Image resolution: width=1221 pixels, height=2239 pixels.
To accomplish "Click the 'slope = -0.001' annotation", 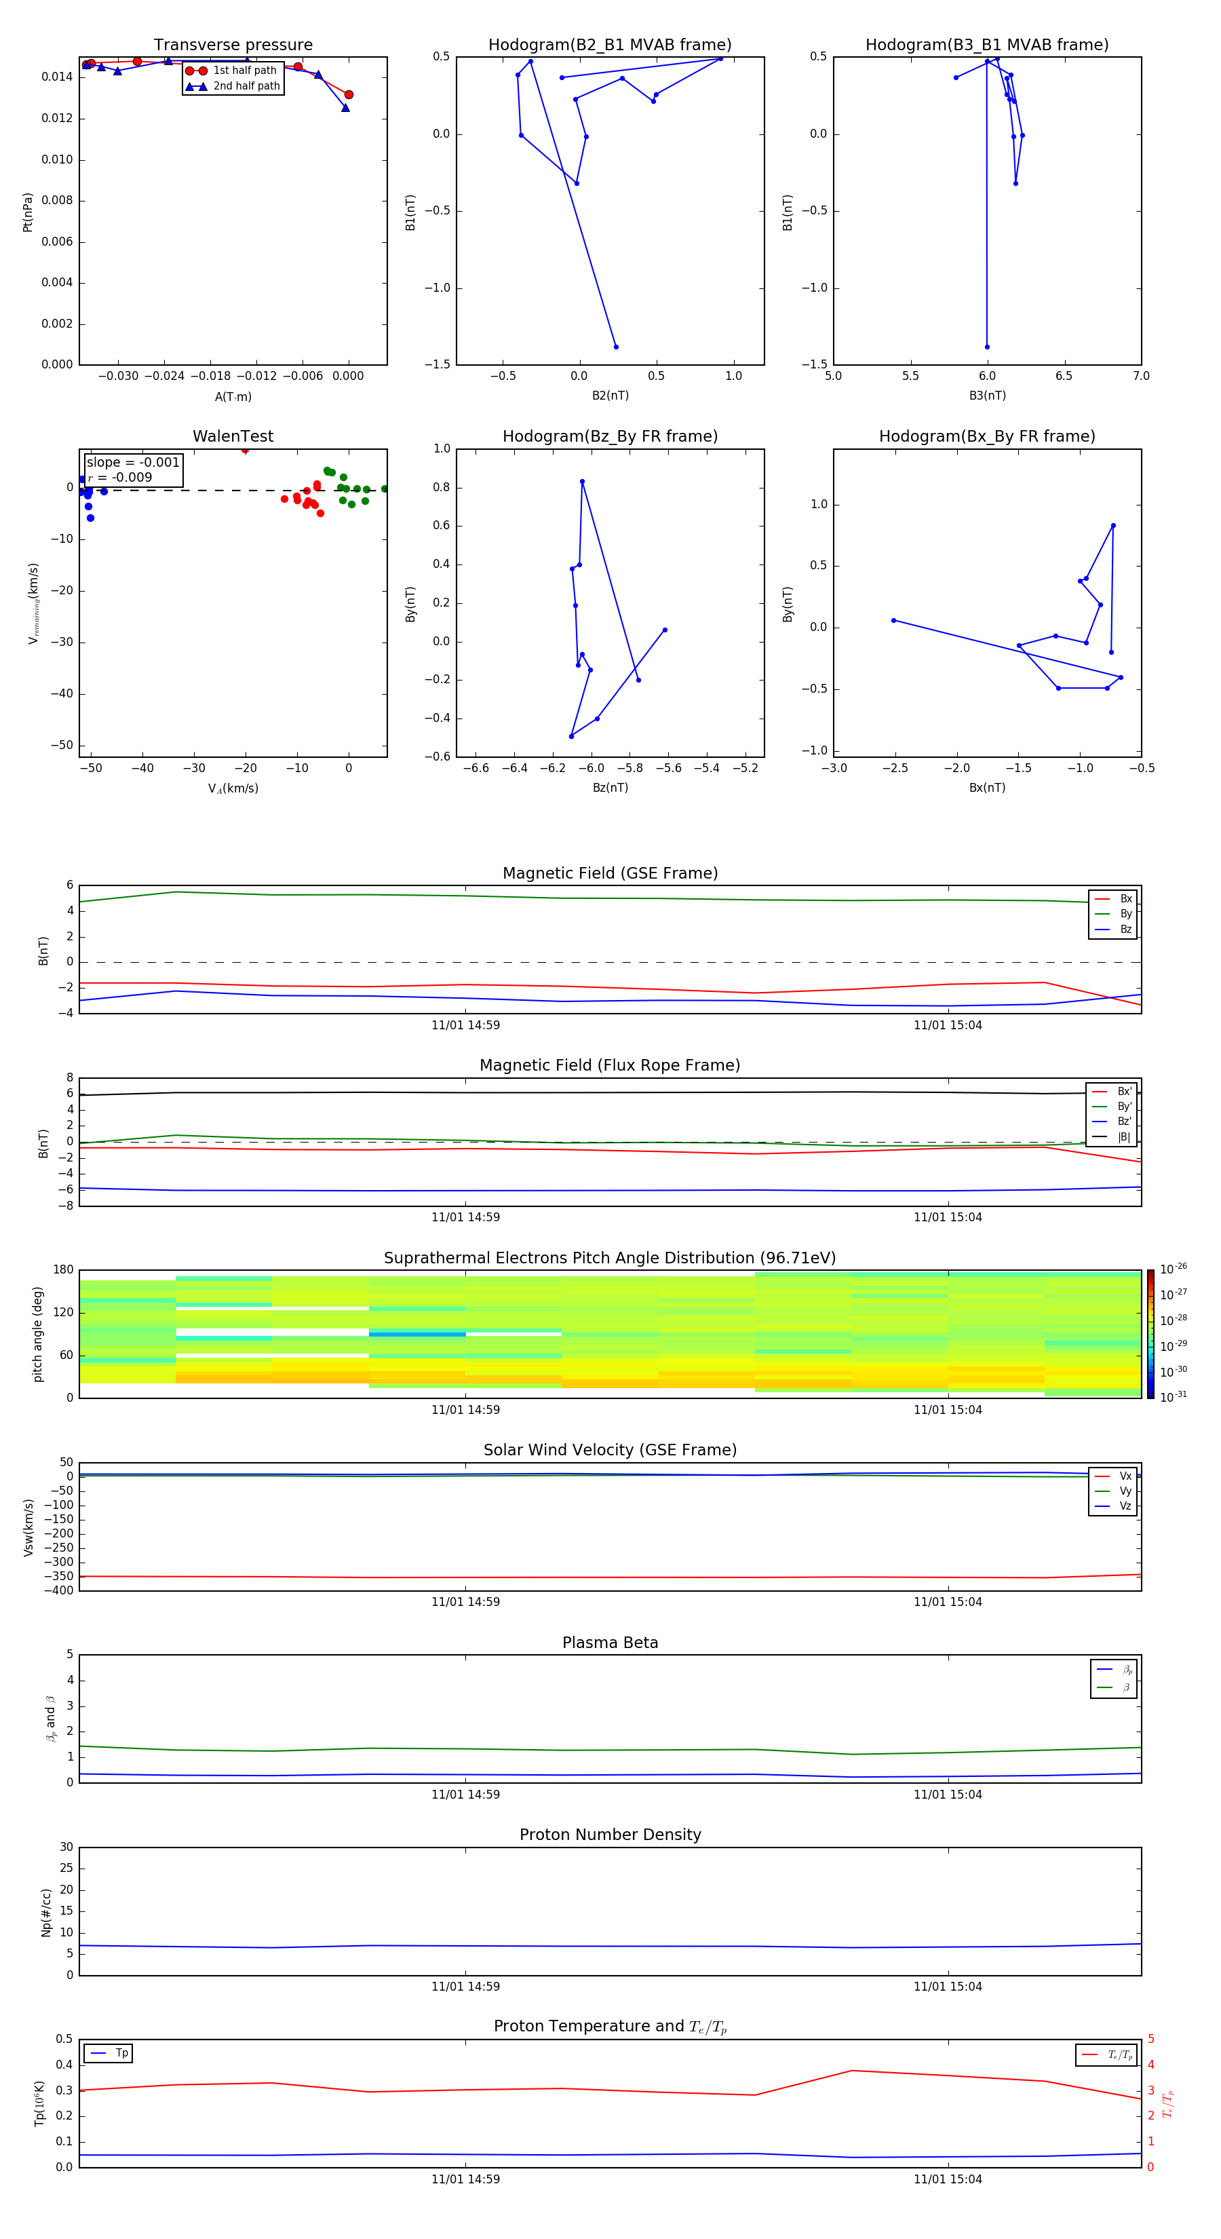I will click(133, 463).
